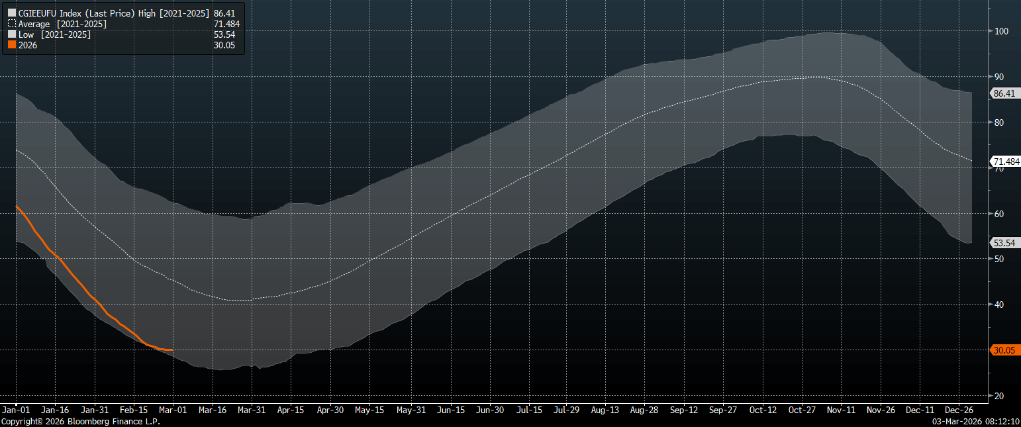Viewport: 1021px width, 427px height.
Task: Click the Mar-01 x-axis label
Action: tap(173, 410)
